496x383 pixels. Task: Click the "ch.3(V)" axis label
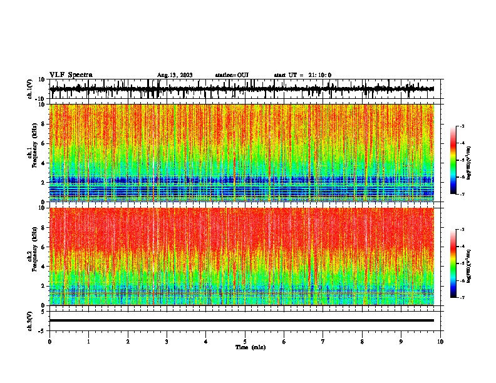[x=30, y=321]
